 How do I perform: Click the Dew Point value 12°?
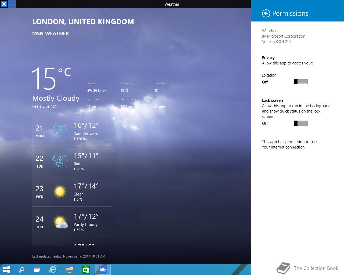point(157,91)
